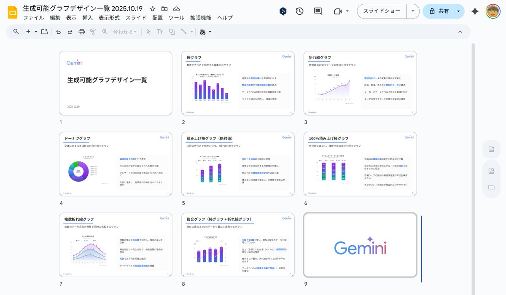Viewport: 506px width, 295px height.
Task: Open the 挿入 menu
Action: coord(88,18)
